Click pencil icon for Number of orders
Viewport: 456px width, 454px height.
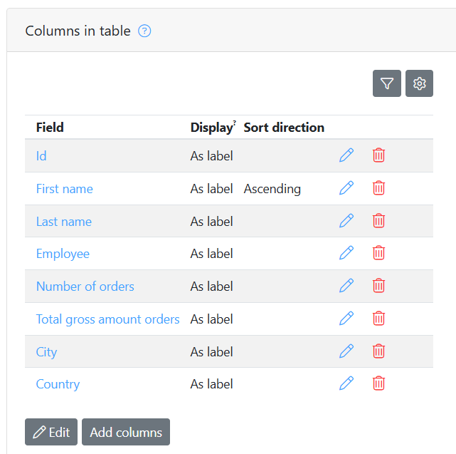pyautogui.click(x=346, y=286)
